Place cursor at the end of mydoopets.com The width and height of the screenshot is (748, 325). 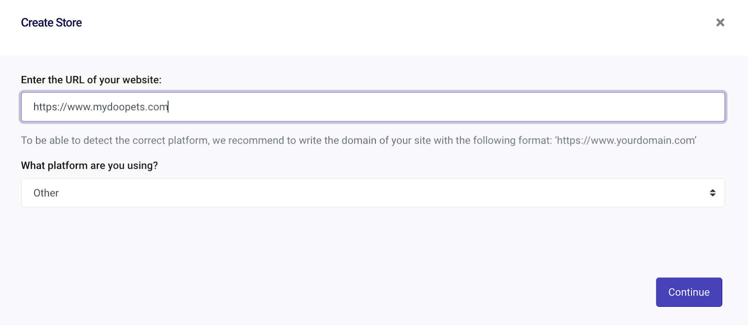pyautogui.click(x=168, y=107)
